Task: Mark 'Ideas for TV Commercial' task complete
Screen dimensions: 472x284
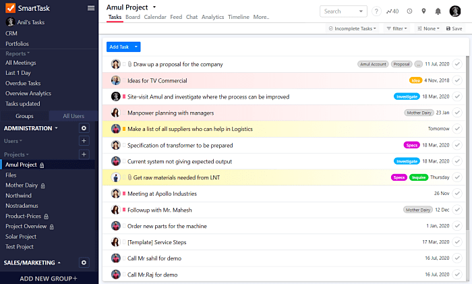Action: pos(457,80)
